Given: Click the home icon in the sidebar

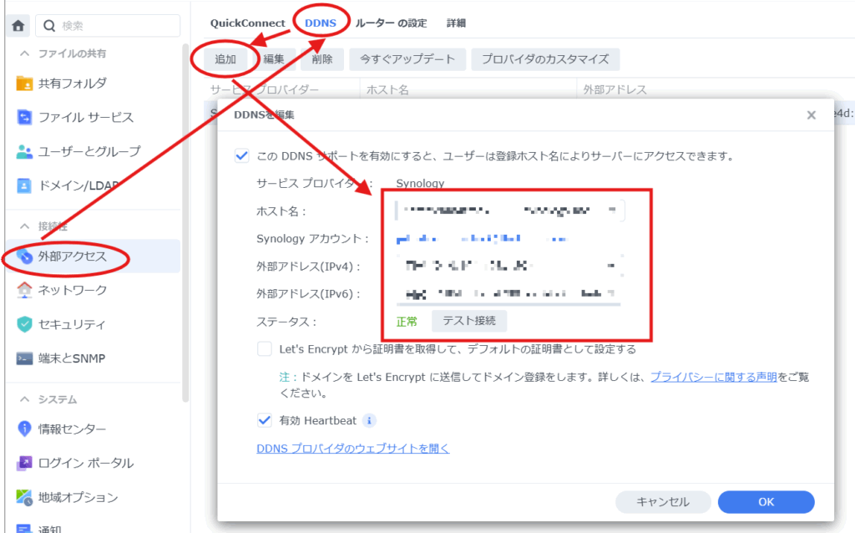Looking at the screenshot, I should pos(18,26).
